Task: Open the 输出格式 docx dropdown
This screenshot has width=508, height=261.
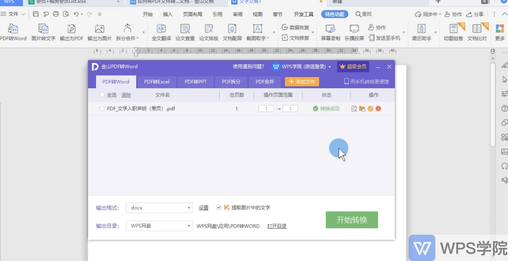Action: click(x=159, y=207)
